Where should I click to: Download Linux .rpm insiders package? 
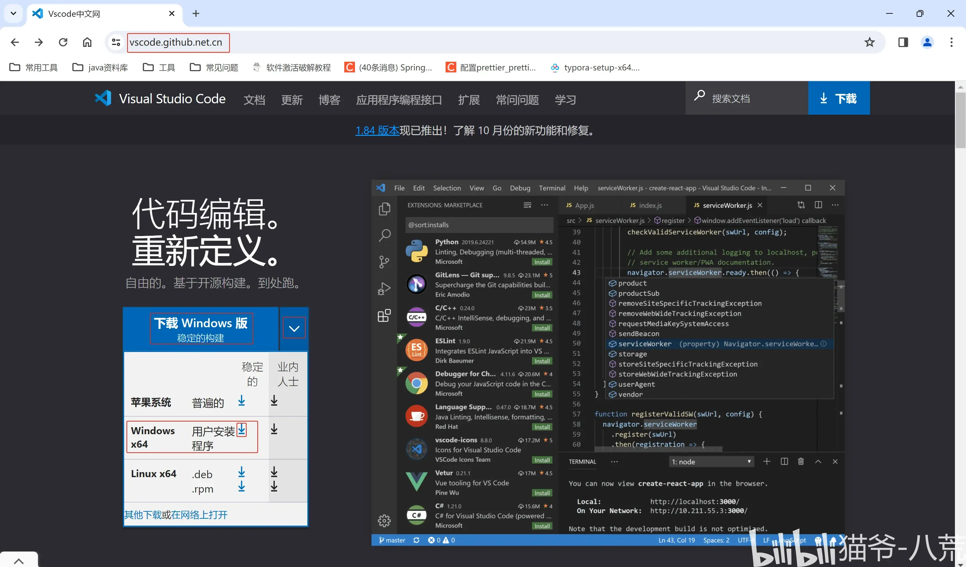[274, 487]
